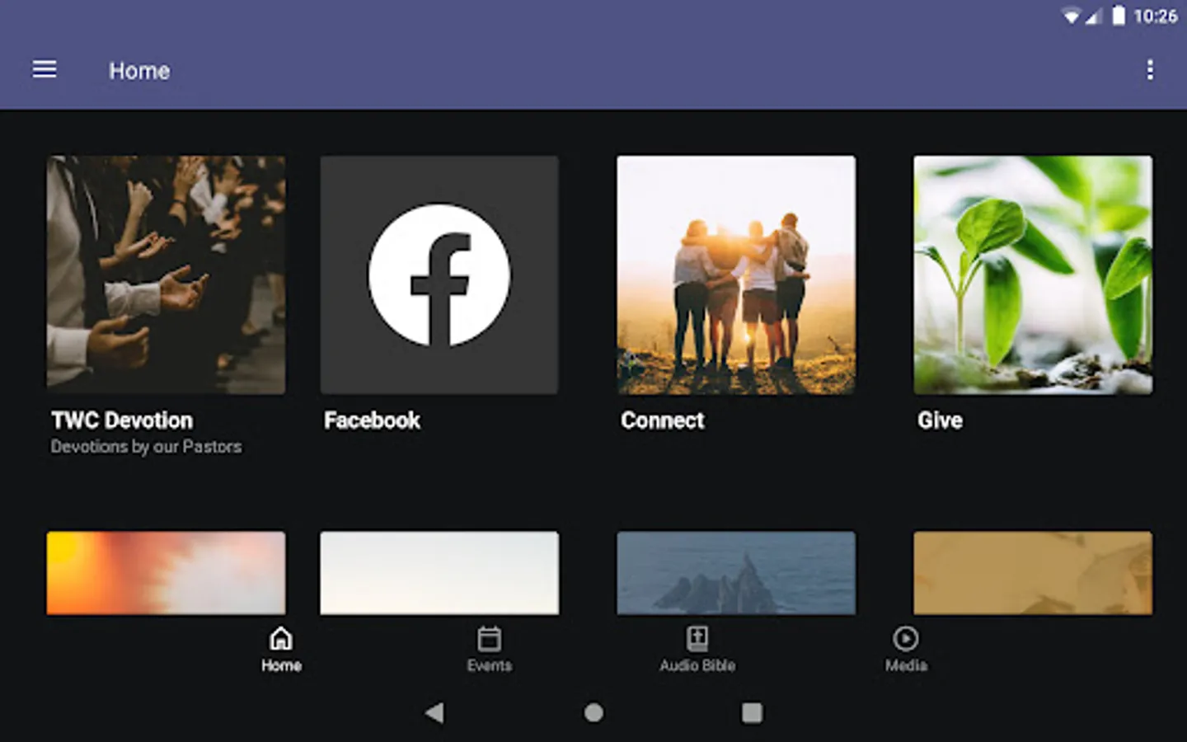Tap the Home house icon
Viewport: 1187px width, 742px height.
pos(281,639)
